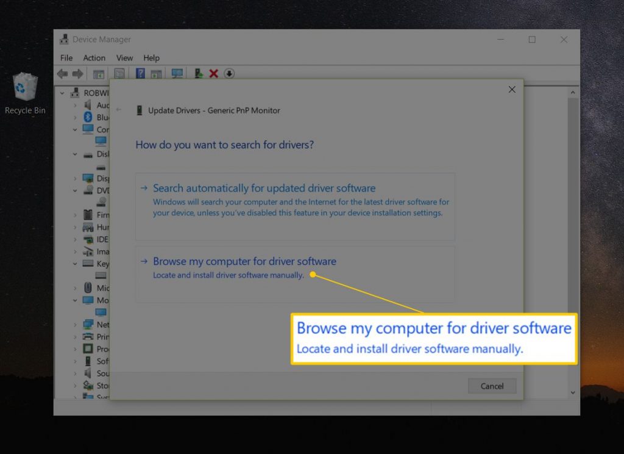Click the scrollbar up arrow in Device Manager

pyautogui.click(x=573, y=93)
